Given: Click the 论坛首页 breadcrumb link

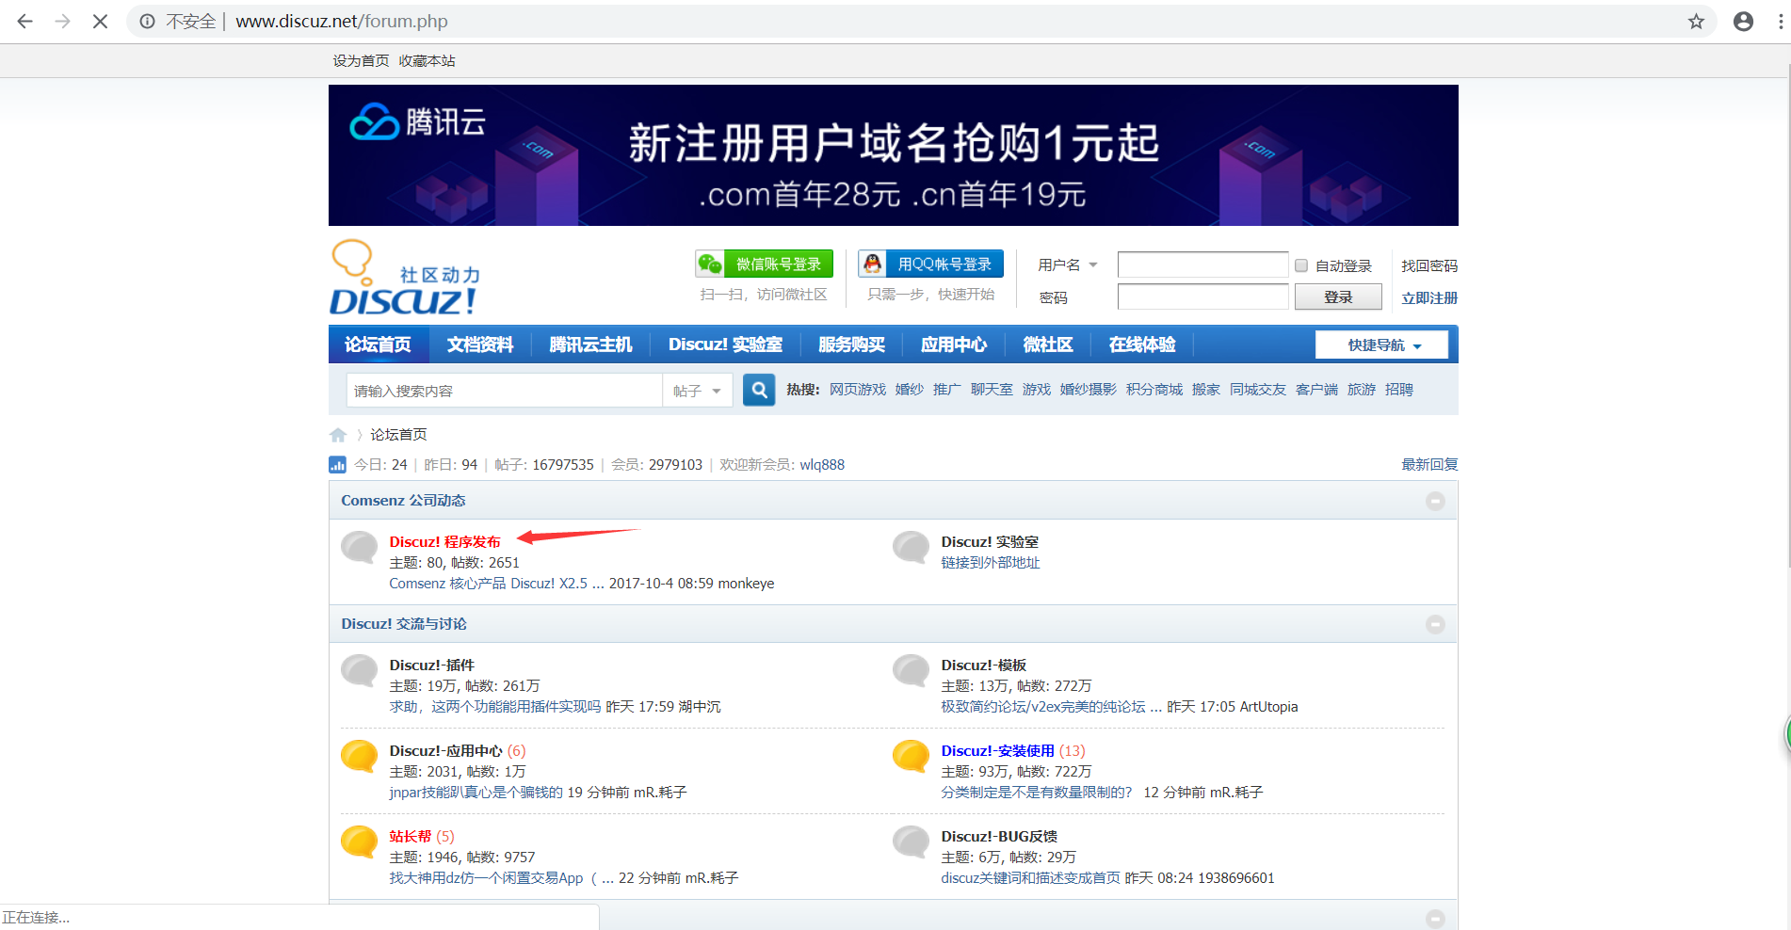Looking at the screenshot, I should point(398,435).
